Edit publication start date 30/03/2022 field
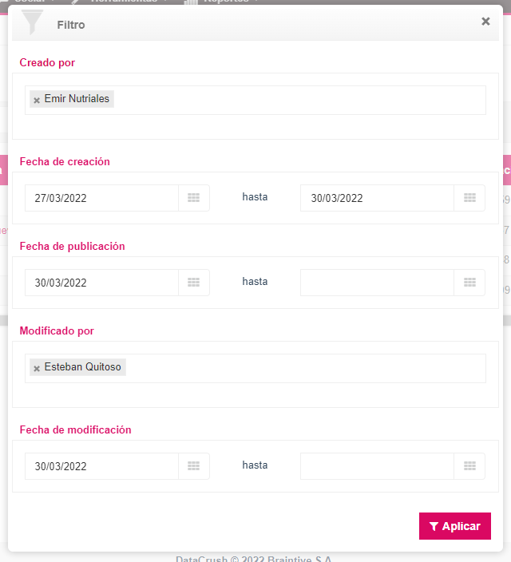 click(101, 283)
